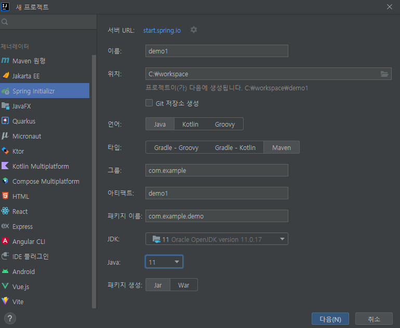Select Compose Multiplatform generator
The height and width of the screenshot is (328, 400).
click(x=45, y=181)
